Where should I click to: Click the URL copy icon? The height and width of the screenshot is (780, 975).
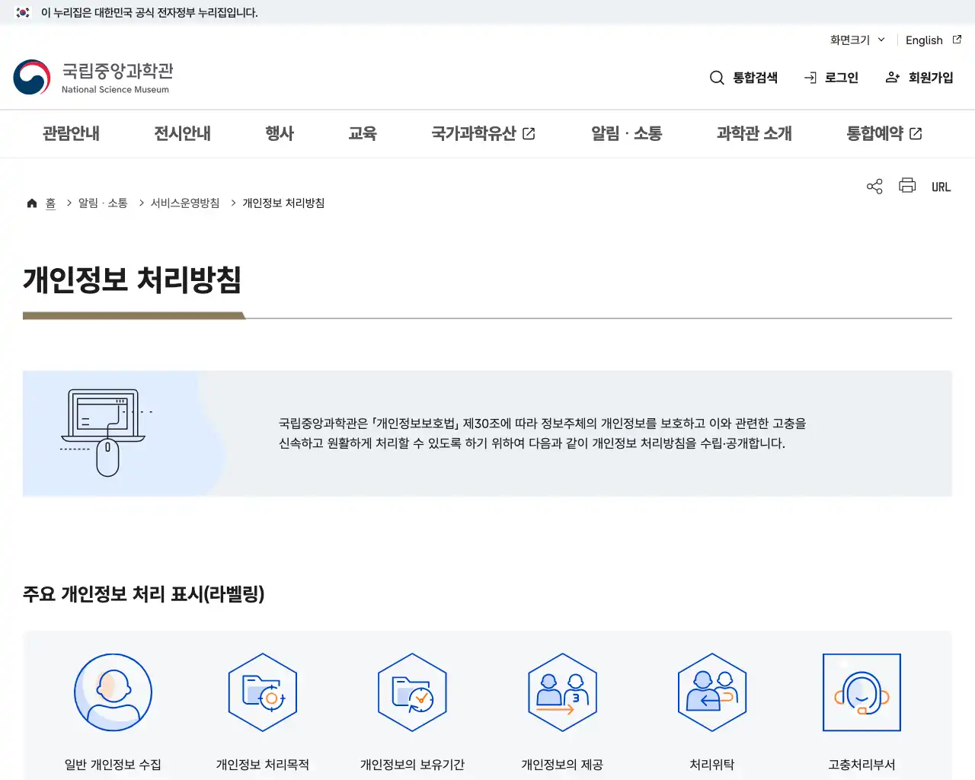pyautogui.click(x=941, y=186)
